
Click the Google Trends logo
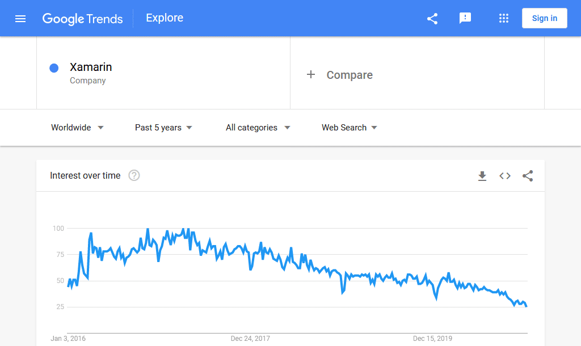(83, 19)
